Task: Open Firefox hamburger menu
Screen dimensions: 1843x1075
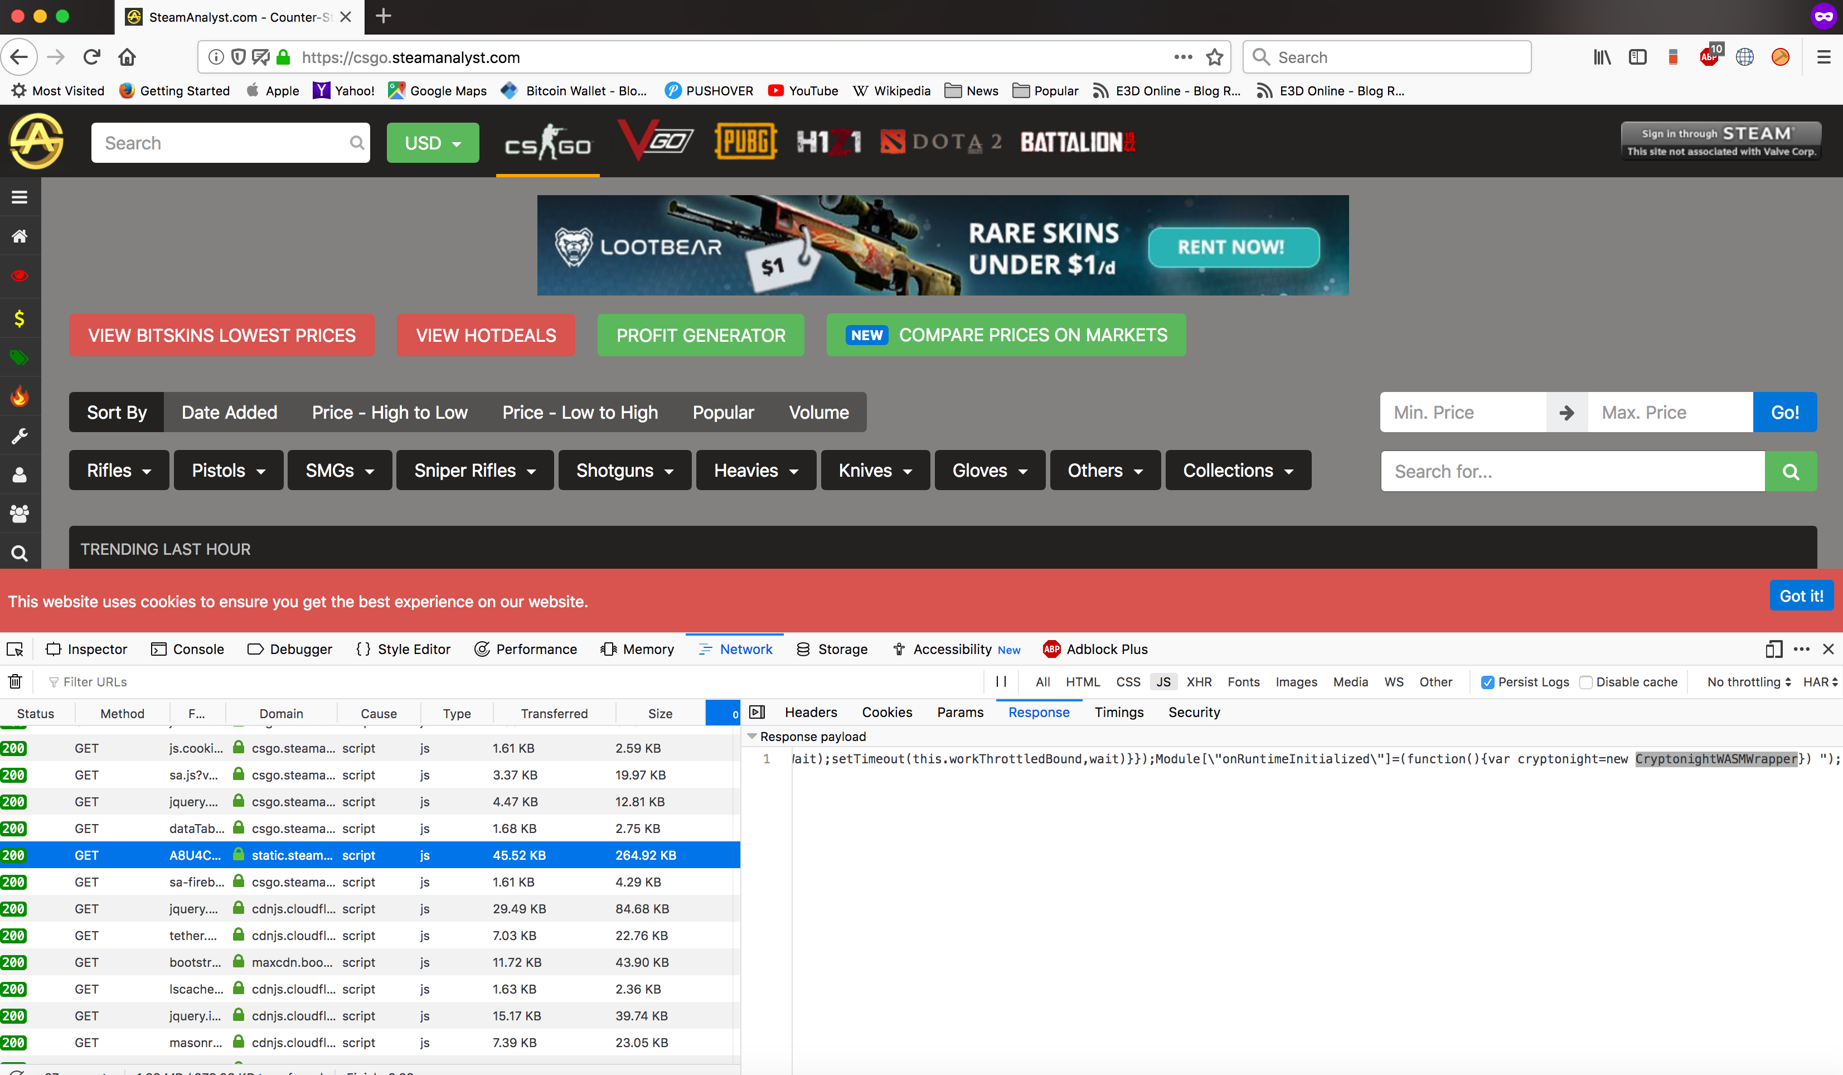Action: point(1823,57)
